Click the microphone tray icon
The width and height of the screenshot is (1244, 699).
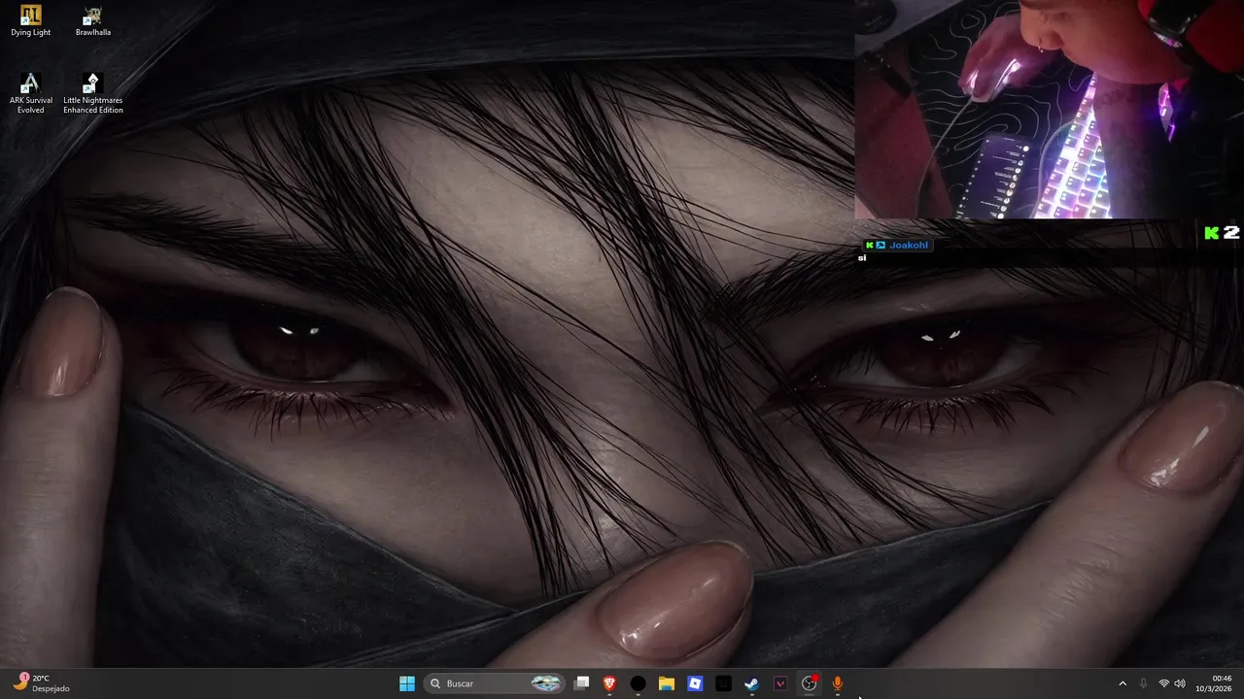pos(1143,683)
